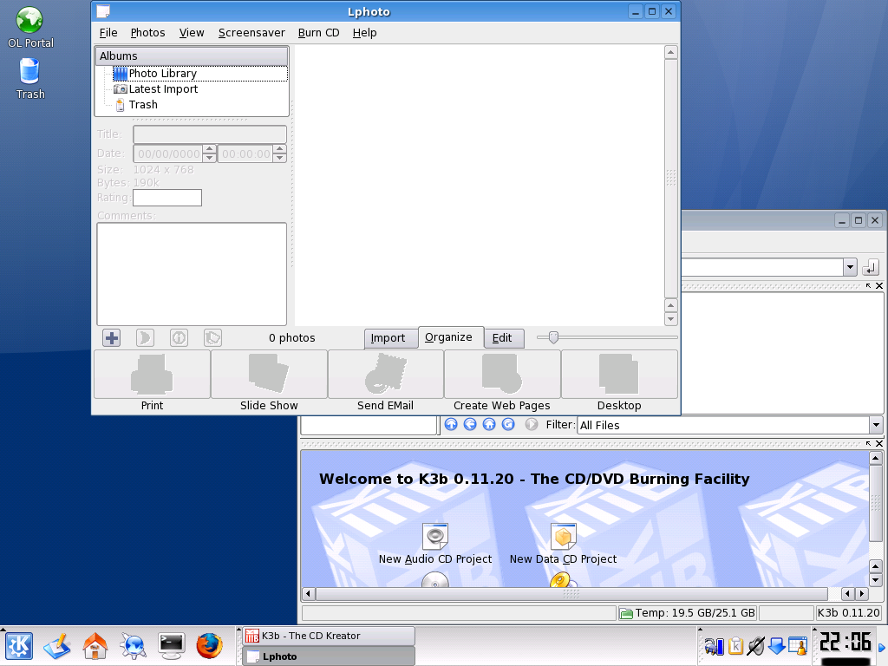The width and height of the screenshot is (888, 666).
Task: Open the Burn CD menu
Action: 319,33
